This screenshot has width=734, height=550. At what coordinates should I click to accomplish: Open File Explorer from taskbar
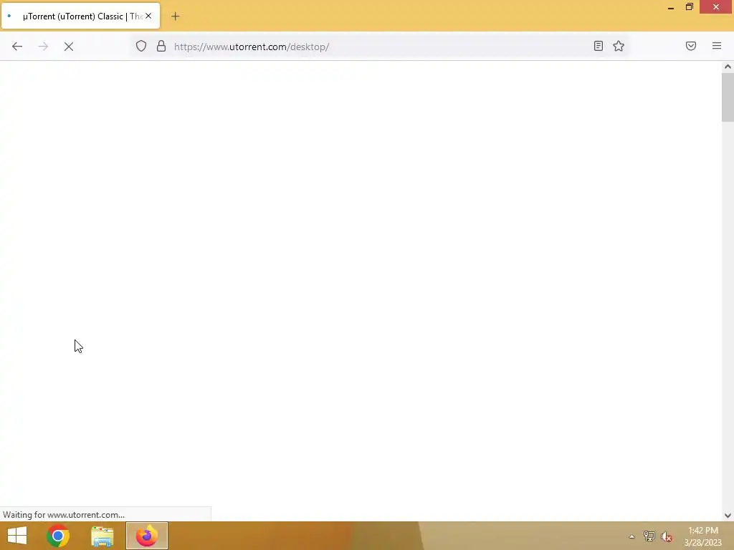[x=102, y=536]
